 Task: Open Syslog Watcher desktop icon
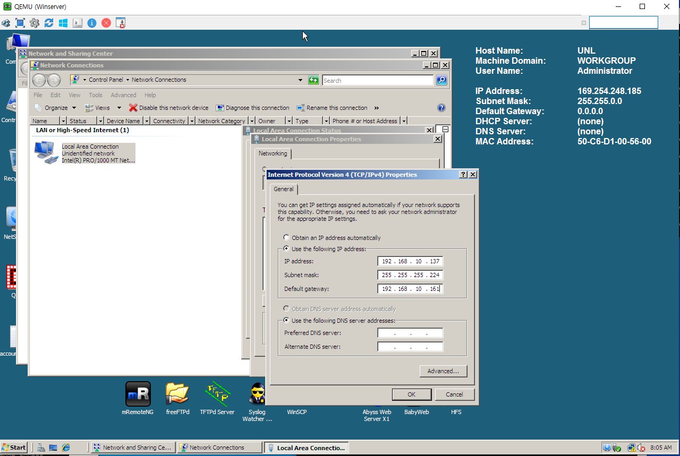click(x=257, y=394)
